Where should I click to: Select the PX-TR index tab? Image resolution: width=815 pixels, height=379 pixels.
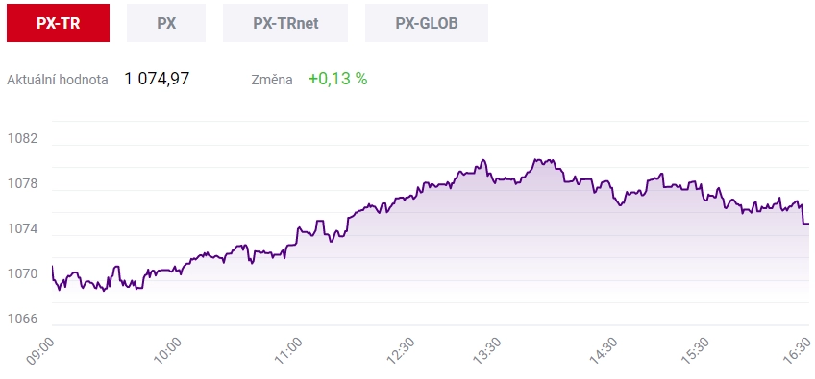(x=59, y=23)
